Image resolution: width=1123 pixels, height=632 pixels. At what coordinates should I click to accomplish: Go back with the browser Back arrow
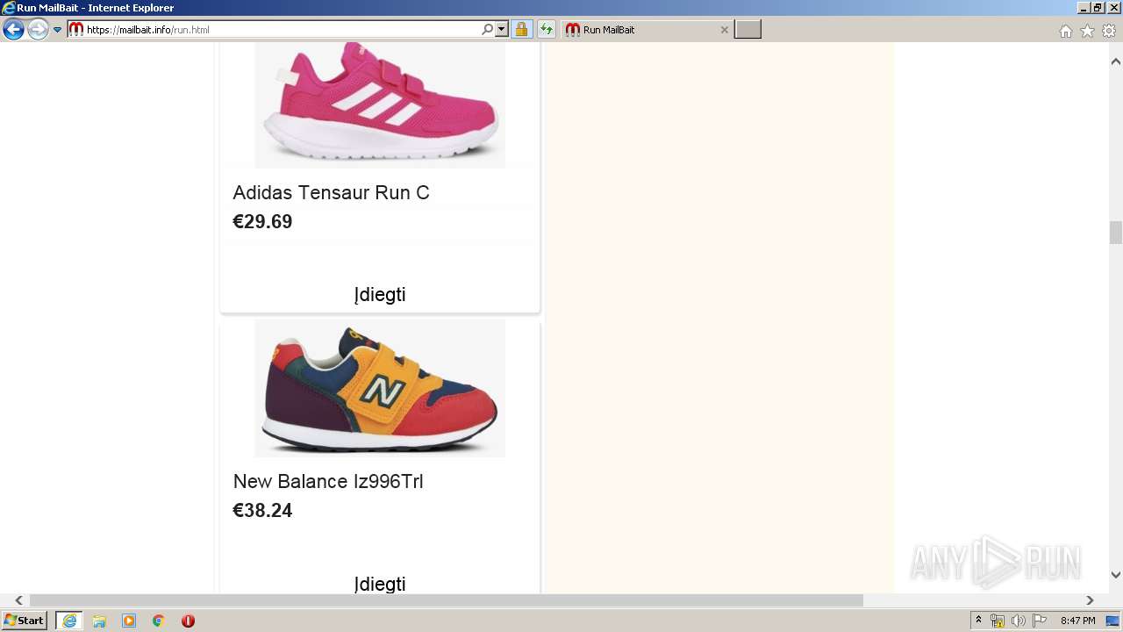click(13, 30)
